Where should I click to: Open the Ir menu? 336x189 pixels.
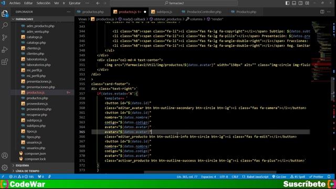click(x=64, y=3)
